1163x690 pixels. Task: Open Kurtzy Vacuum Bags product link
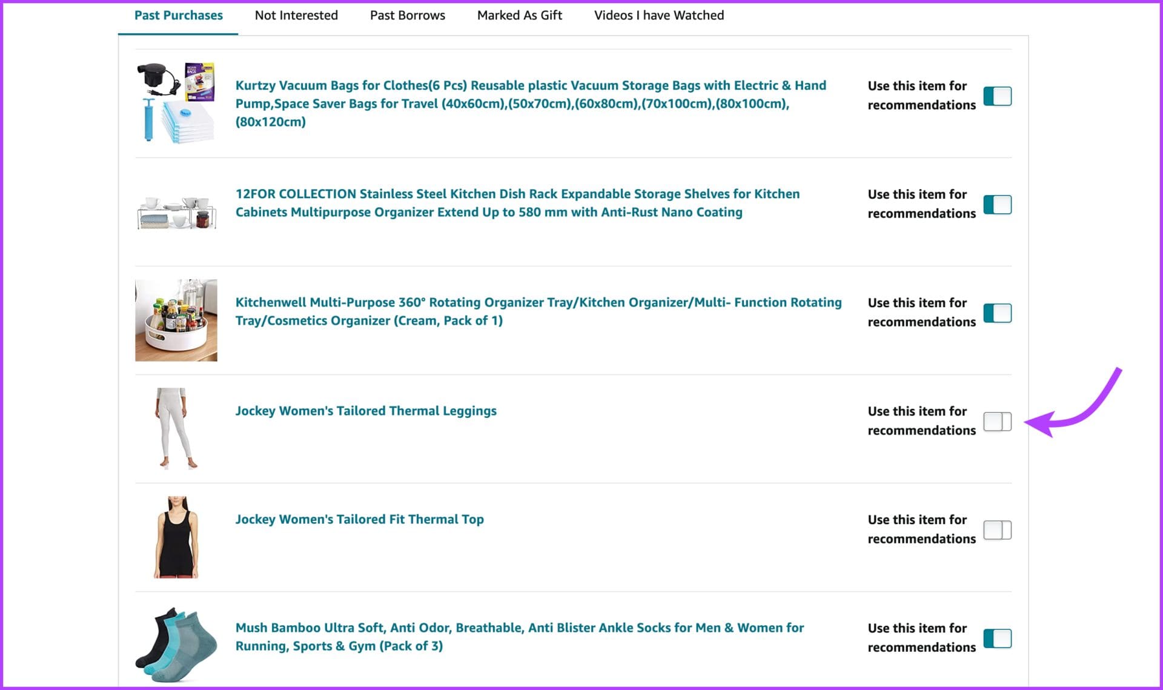click(531, 103)
